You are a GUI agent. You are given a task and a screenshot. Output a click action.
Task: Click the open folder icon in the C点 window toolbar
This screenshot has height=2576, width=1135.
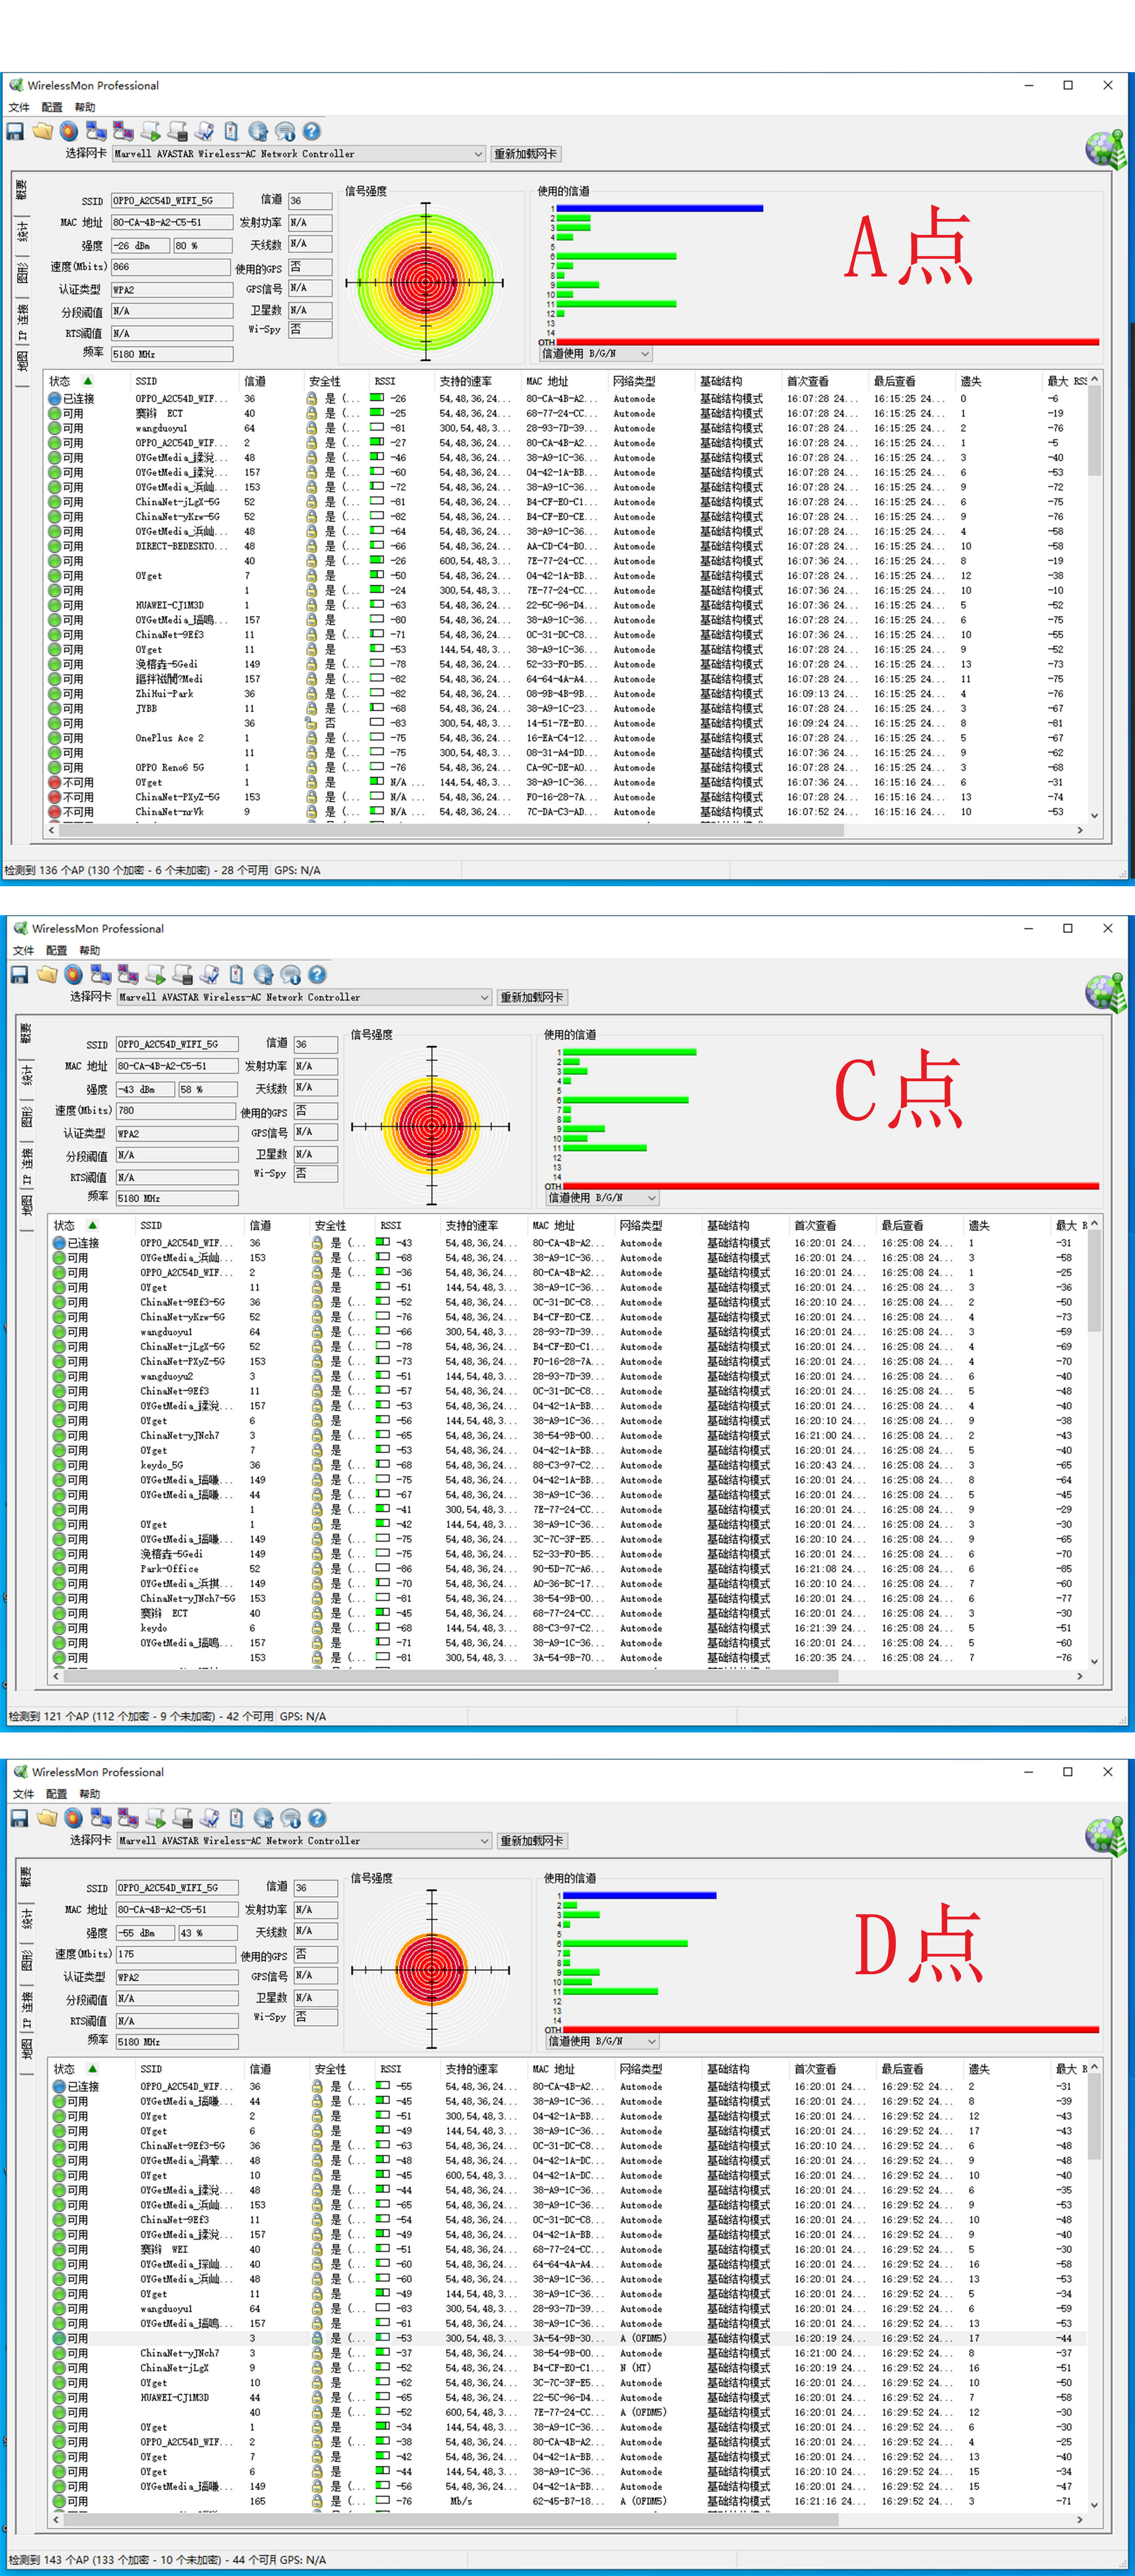click(x=47, y=975)
